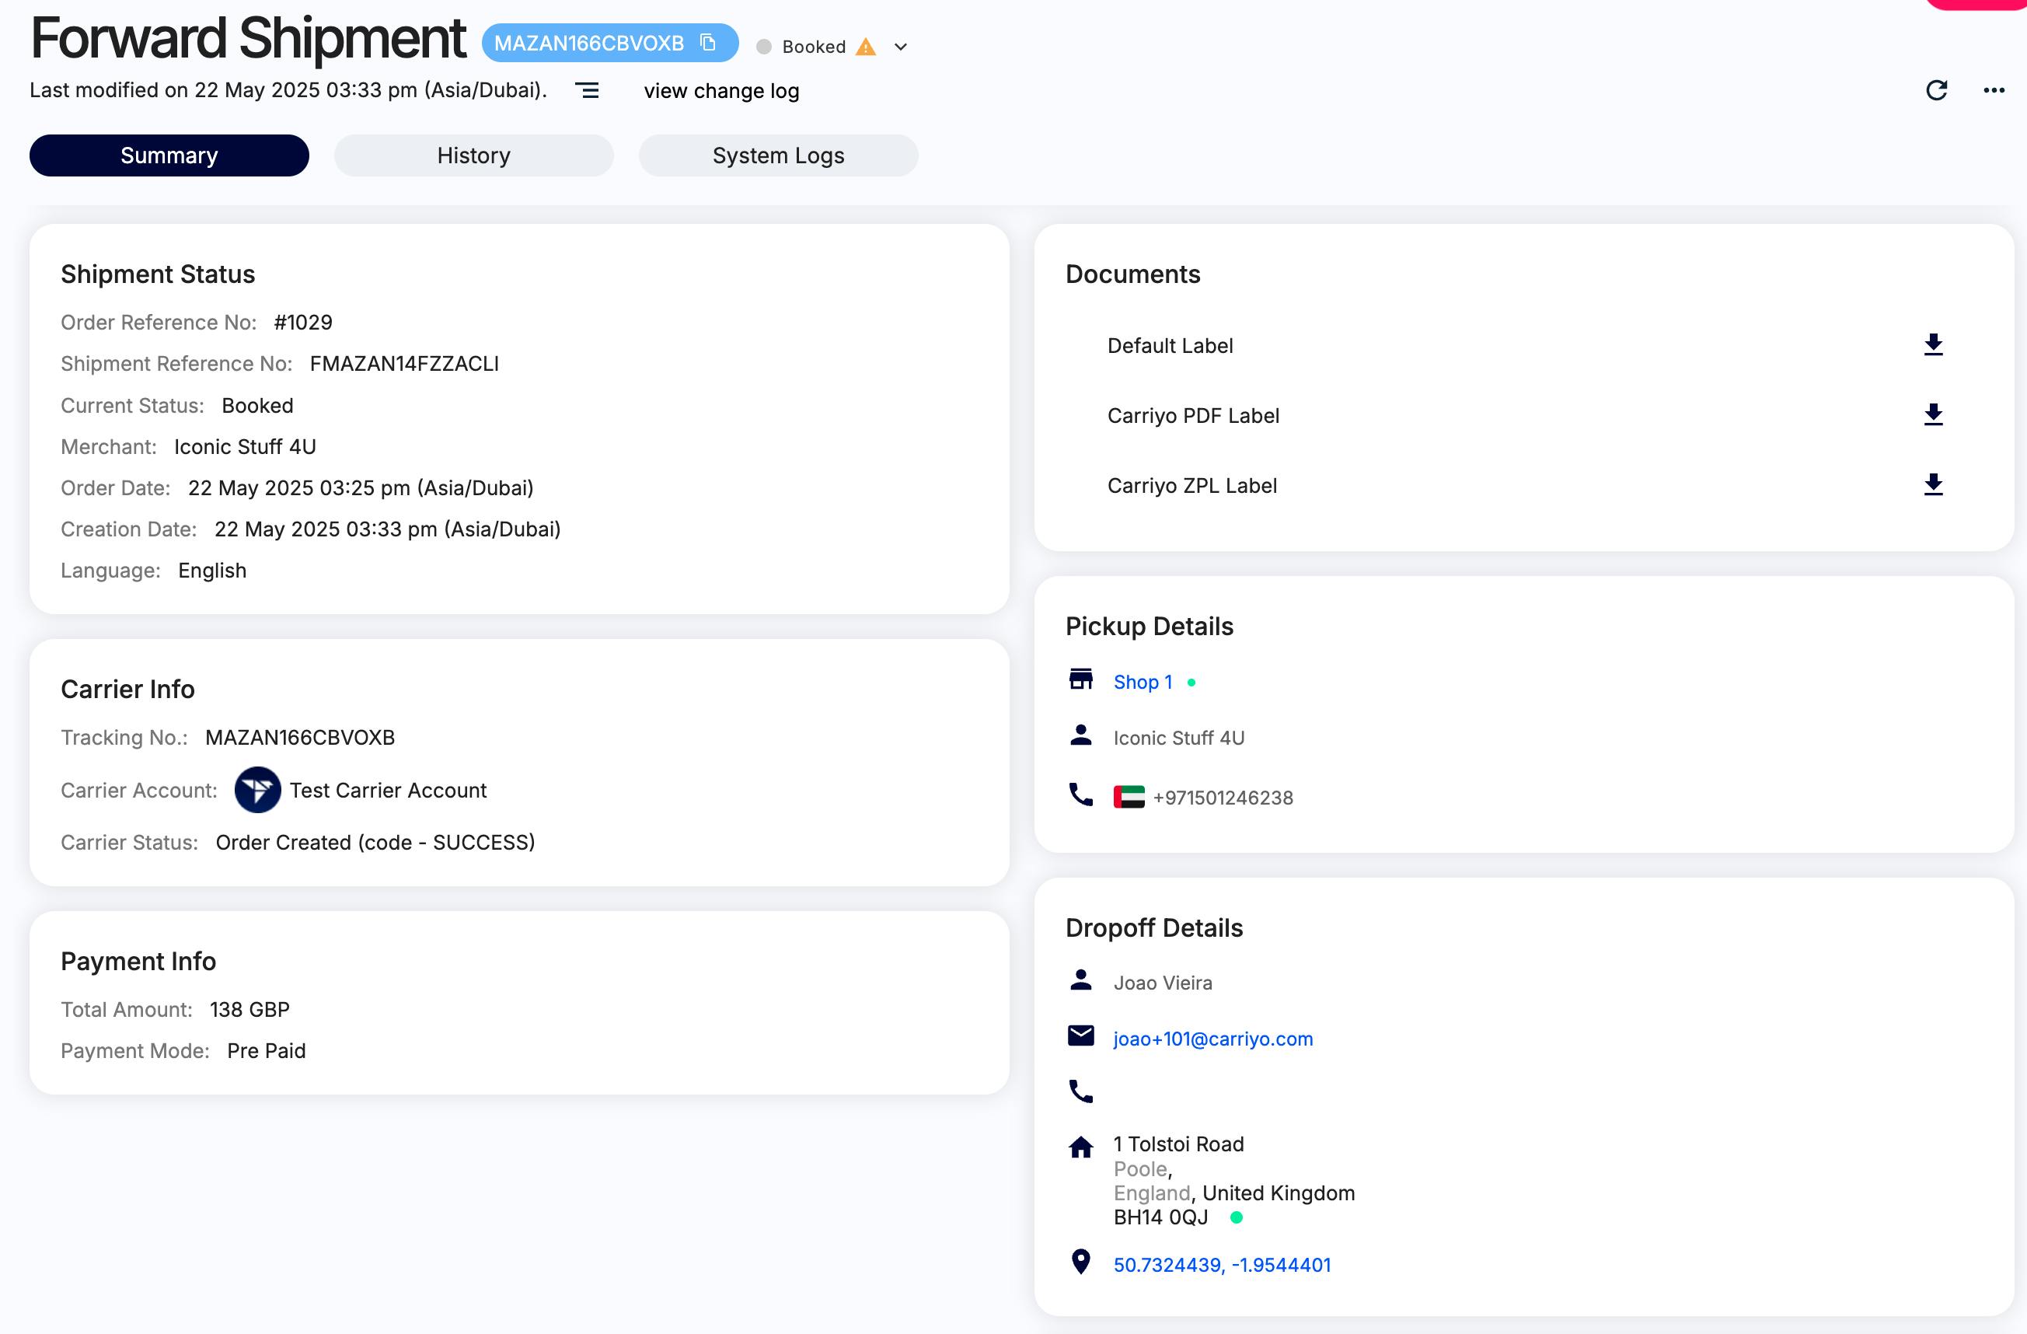The width and height of the screenshot is (2027, 1334).
Task: Select carrier status Order Created text
Action: [x=375, y=843]
